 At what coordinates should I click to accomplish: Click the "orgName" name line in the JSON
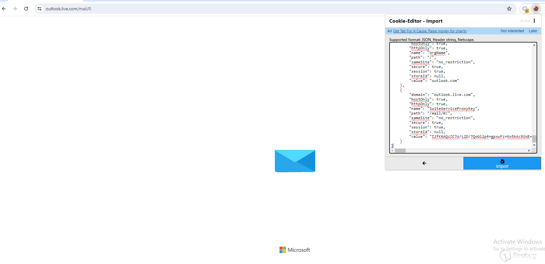pyautogui.click(x=429, y=53)
